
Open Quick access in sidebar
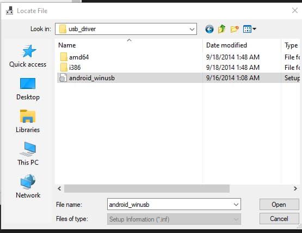28,56
